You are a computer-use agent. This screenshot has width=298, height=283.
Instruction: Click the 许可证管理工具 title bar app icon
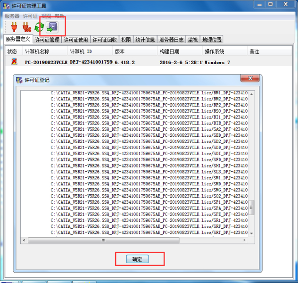[x=7, y=6]
